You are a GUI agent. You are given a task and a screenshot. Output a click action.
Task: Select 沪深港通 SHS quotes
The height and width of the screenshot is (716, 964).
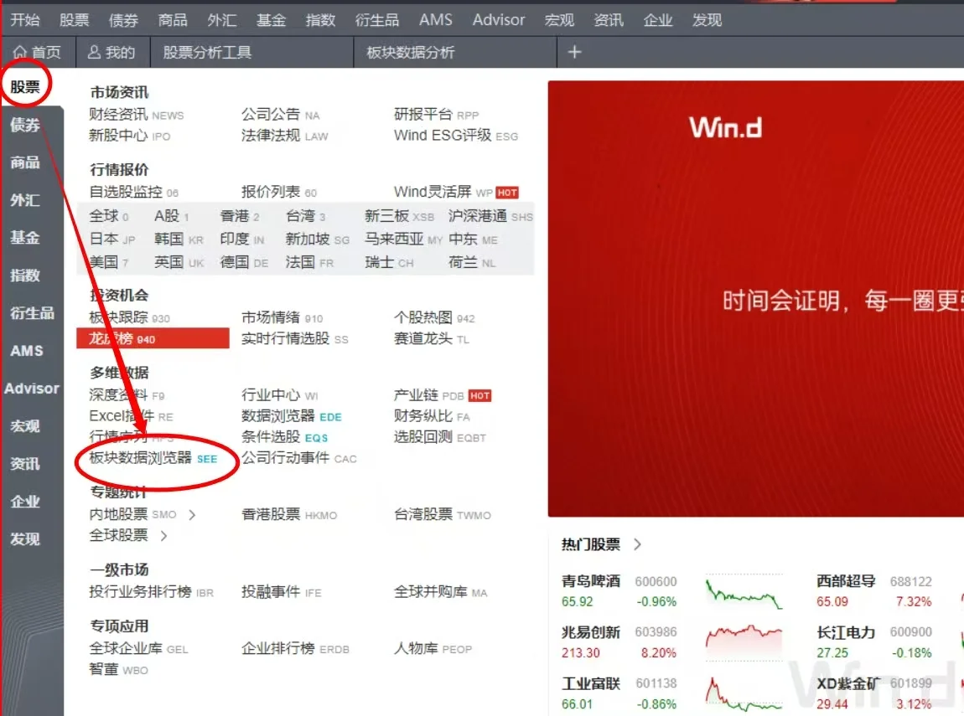pyautogui.click(x=490, y=216)
